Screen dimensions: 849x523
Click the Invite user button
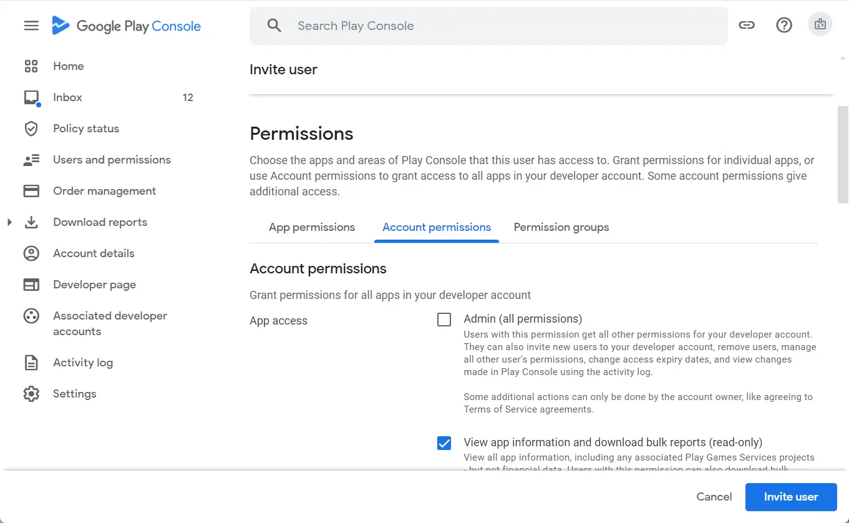point(790,497)
